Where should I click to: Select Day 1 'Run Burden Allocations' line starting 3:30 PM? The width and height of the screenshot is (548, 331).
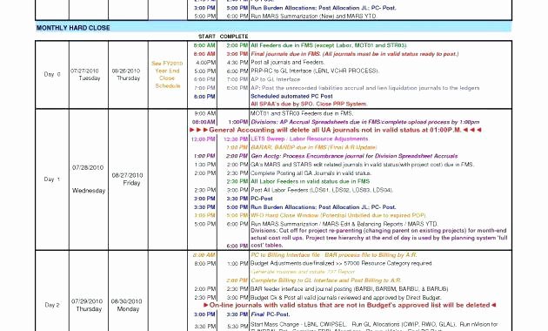[x=324, y=207]
